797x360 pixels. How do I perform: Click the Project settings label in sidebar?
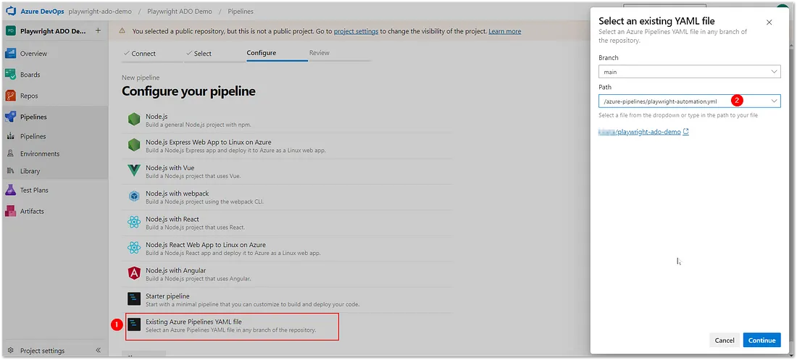point(42,351)
